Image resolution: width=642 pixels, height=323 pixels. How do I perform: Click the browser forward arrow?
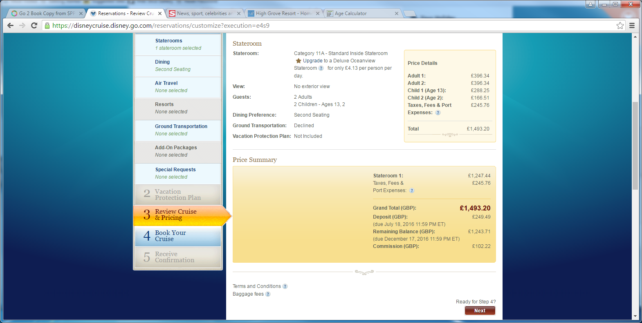point(22,25)
